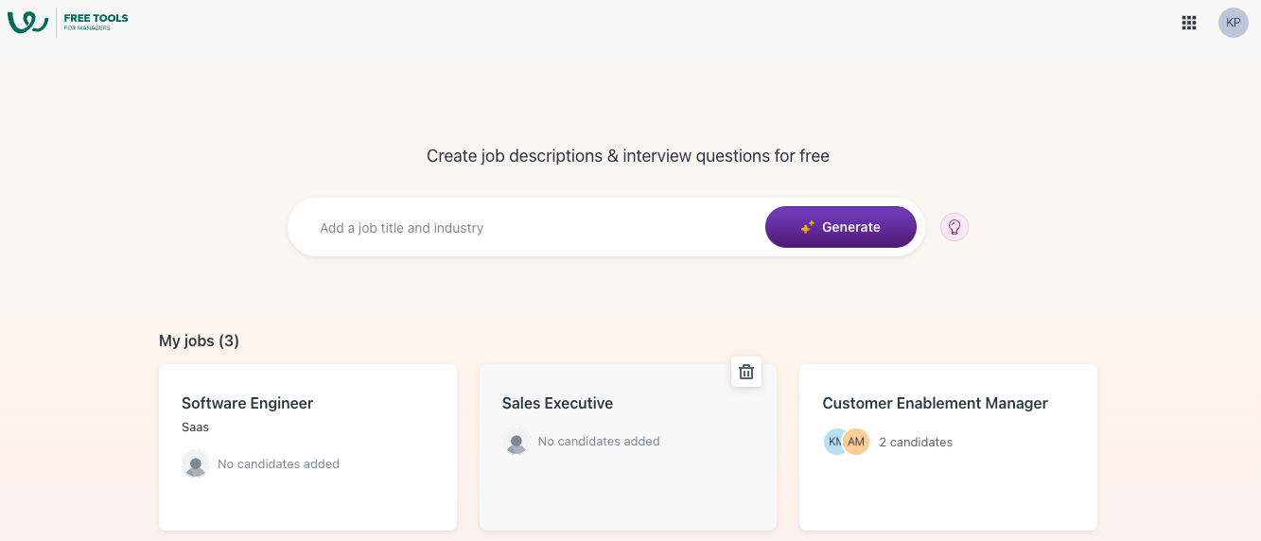Open the apps grid menu icon
This screenshot has height=541, width=1261.
pyautogui.click(x=1189, y=23)
